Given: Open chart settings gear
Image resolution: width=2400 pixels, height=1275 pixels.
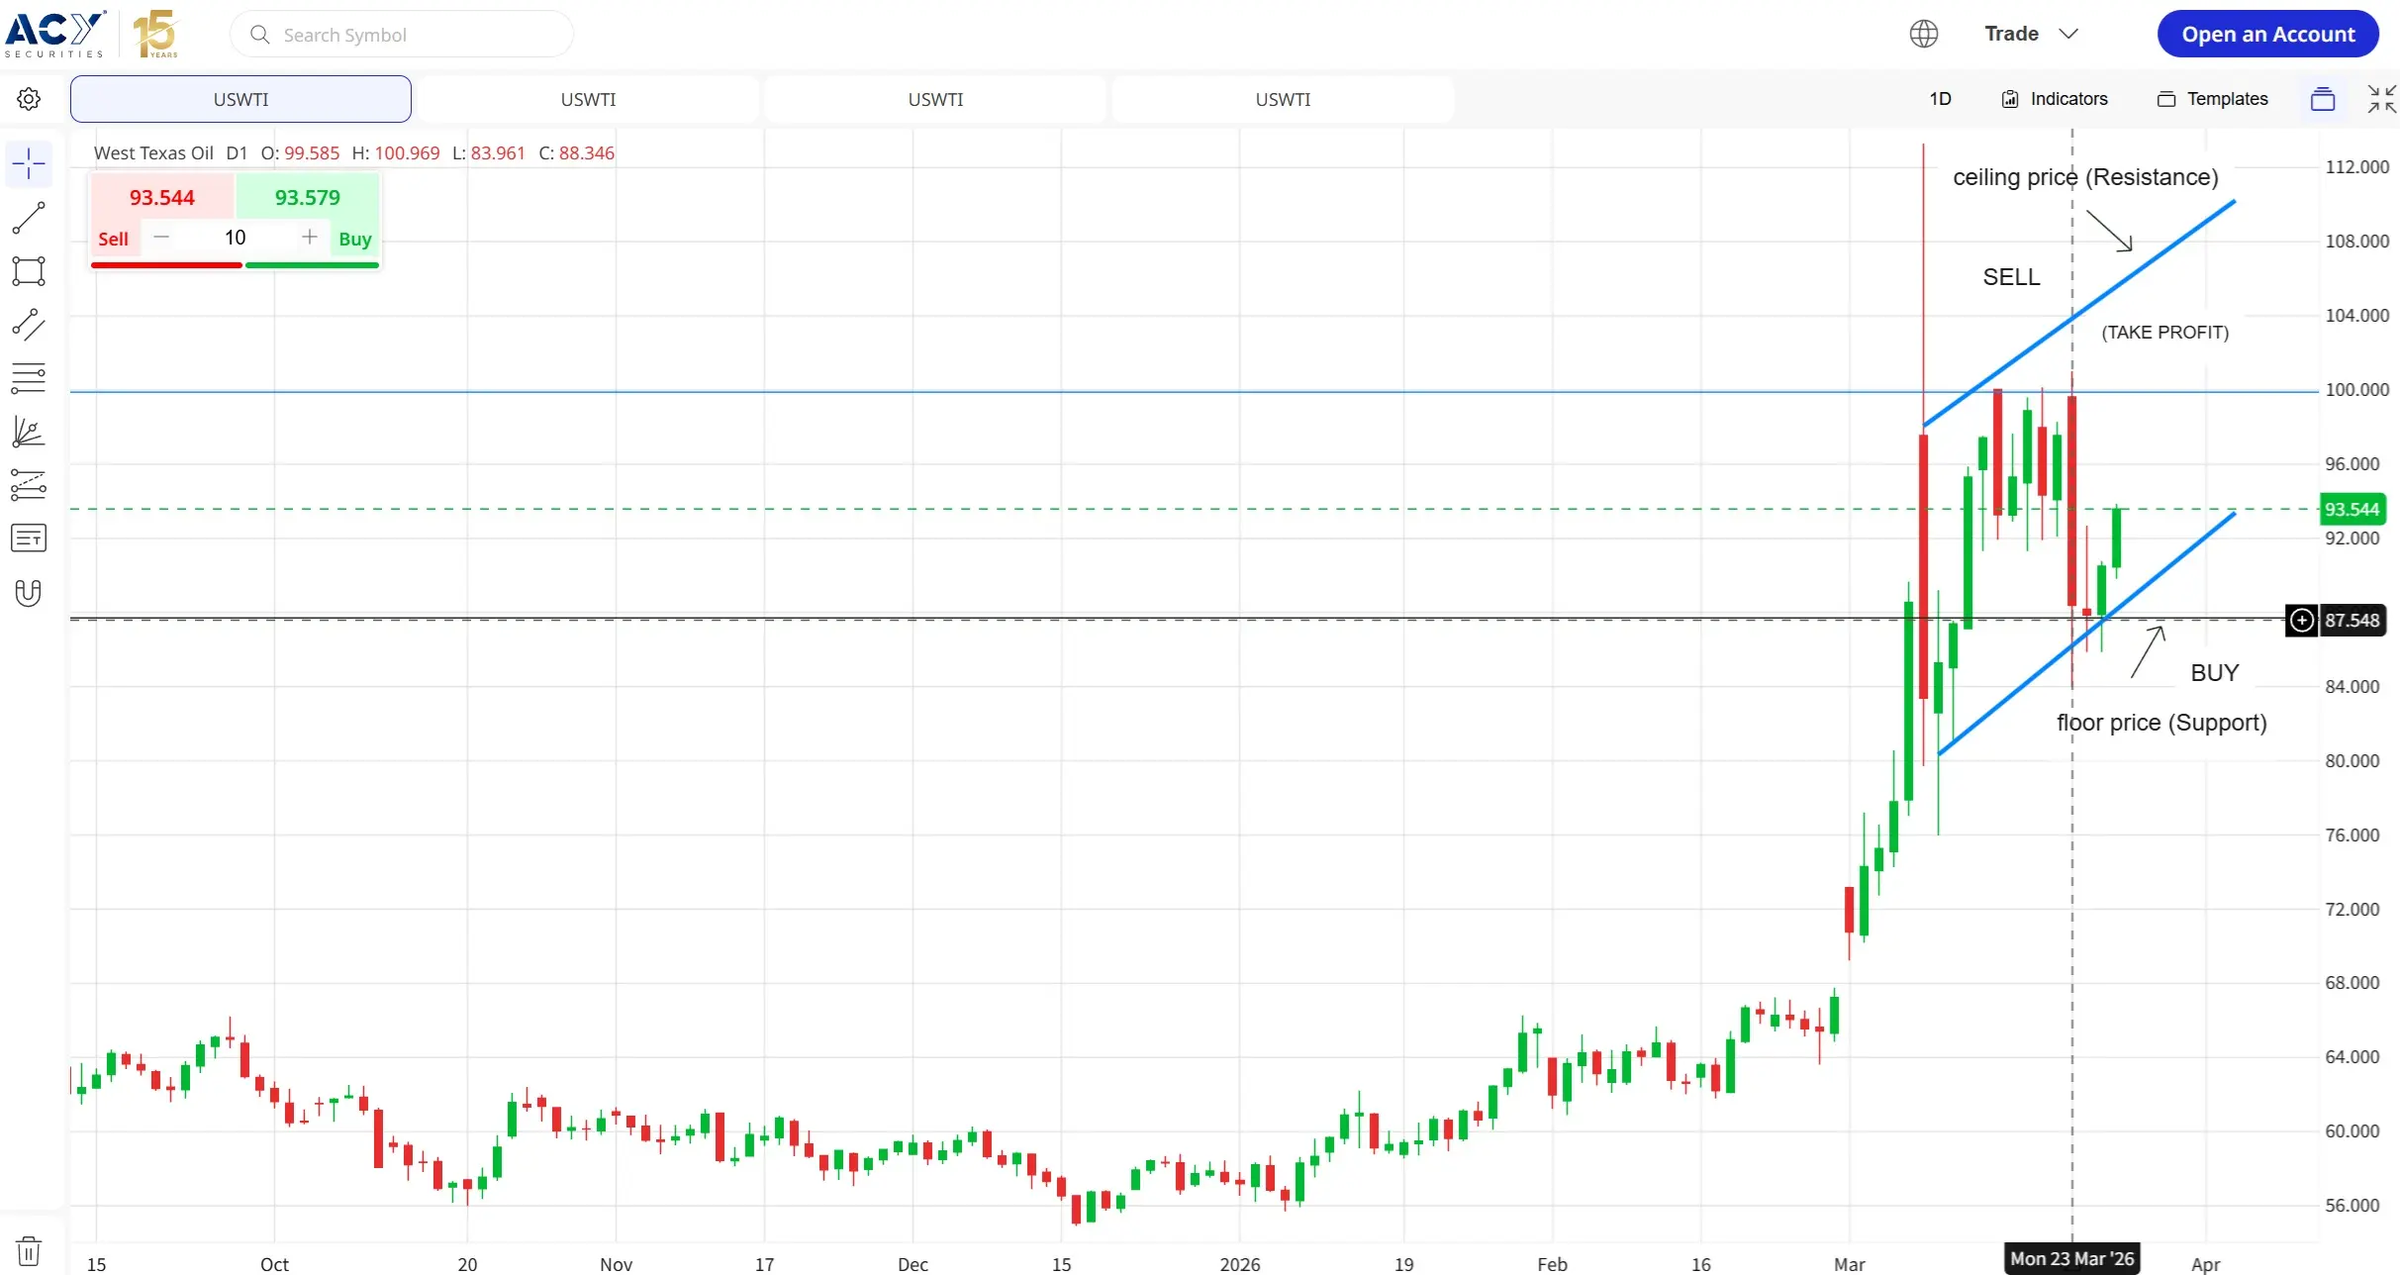Looking at the screenshot, I should coord(29,99).
